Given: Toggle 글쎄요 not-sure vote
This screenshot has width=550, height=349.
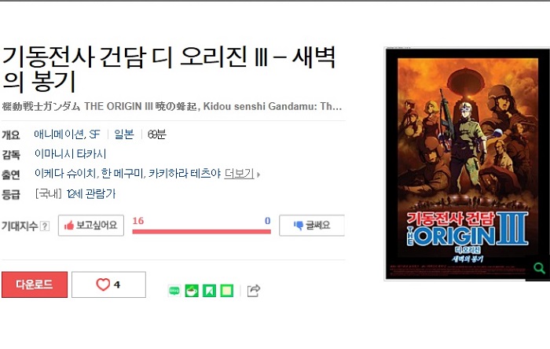Looking at the screenshot, I should click(312, 225).
